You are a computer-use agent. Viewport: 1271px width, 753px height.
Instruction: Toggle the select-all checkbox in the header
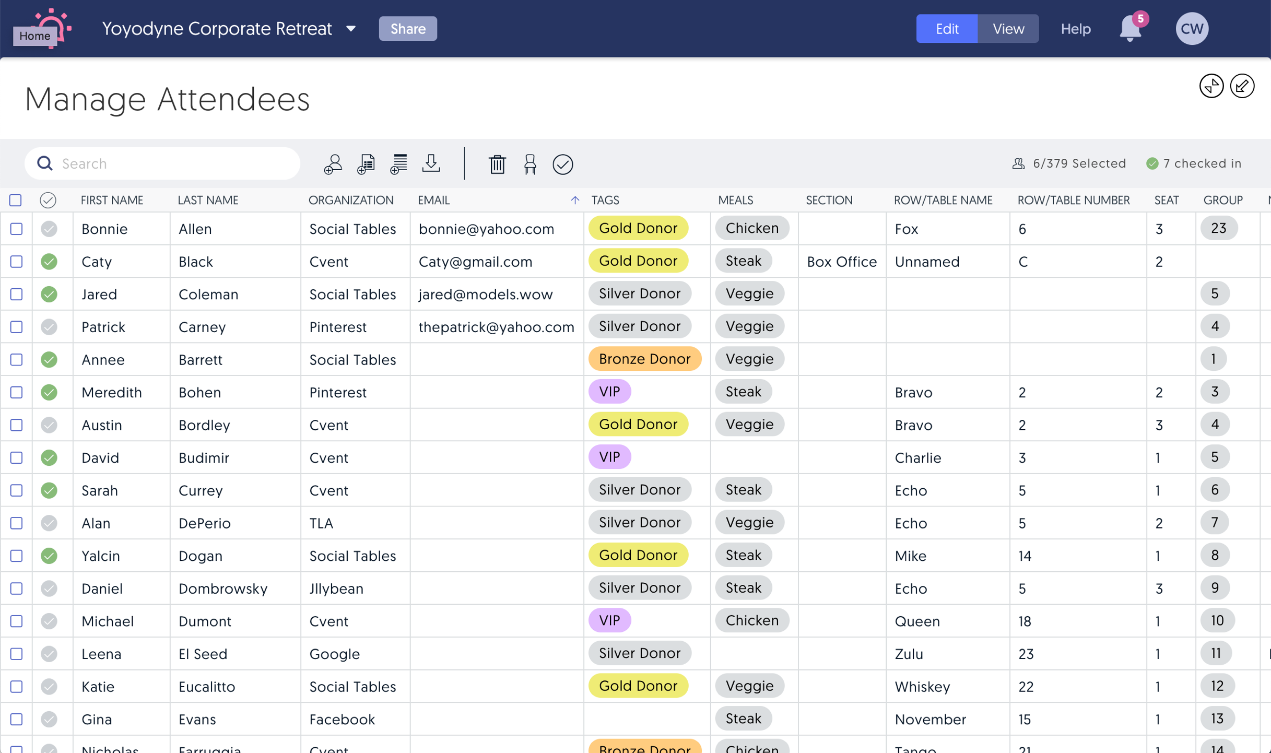point(16,200)
